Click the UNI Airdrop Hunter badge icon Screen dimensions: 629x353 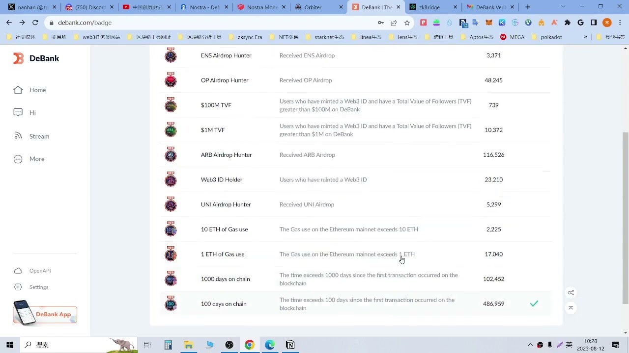[171, 204]
